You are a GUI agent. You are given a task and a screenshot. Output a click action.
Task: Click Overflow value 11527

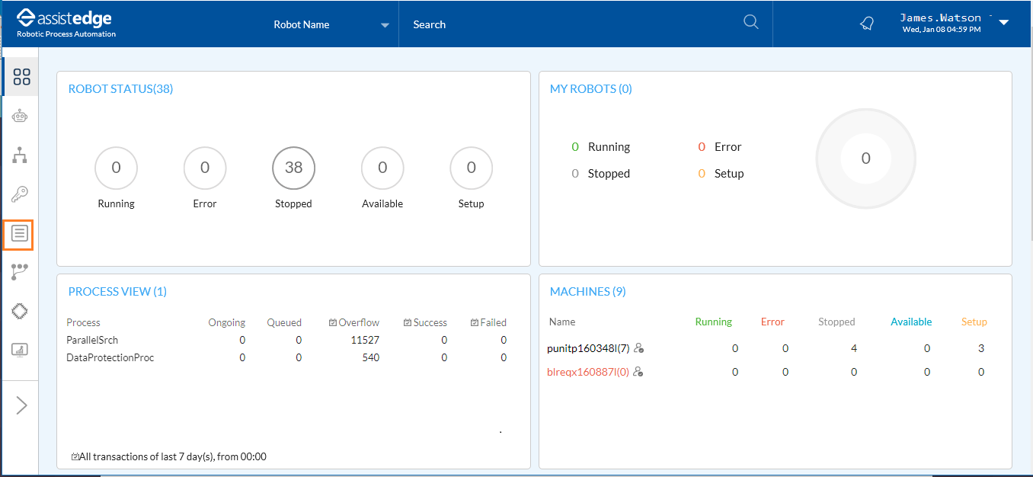365,340
